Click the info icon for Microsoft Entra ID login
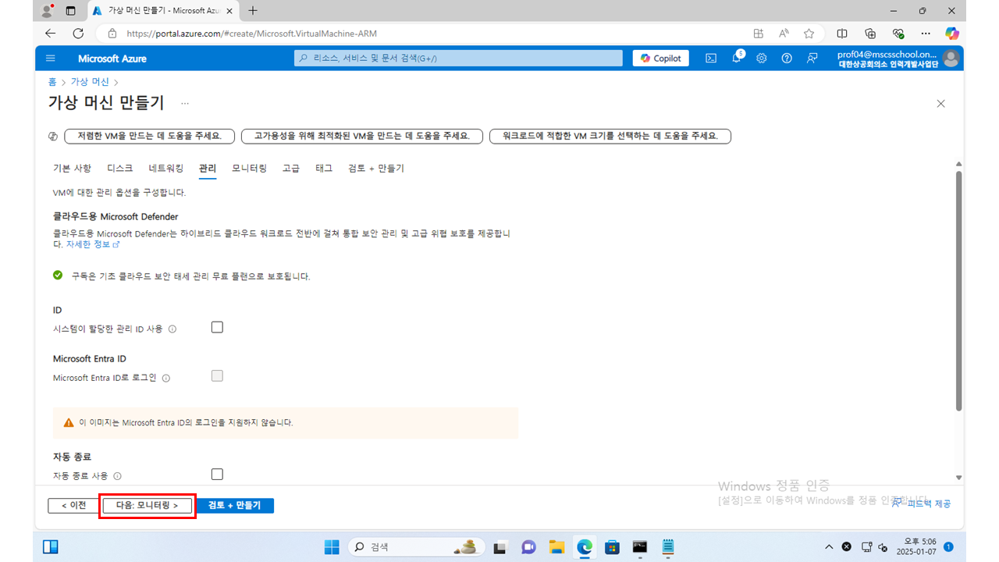The width and height of the screenshot is (999, 562). [166, 378]
